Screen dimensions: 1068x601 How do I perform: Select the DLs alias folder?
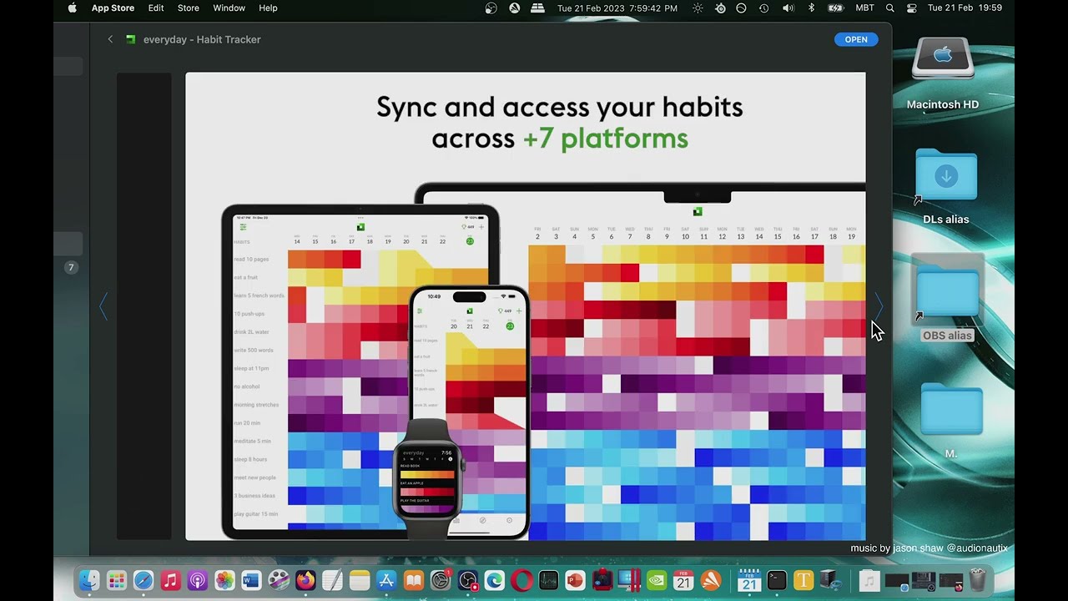946,175
